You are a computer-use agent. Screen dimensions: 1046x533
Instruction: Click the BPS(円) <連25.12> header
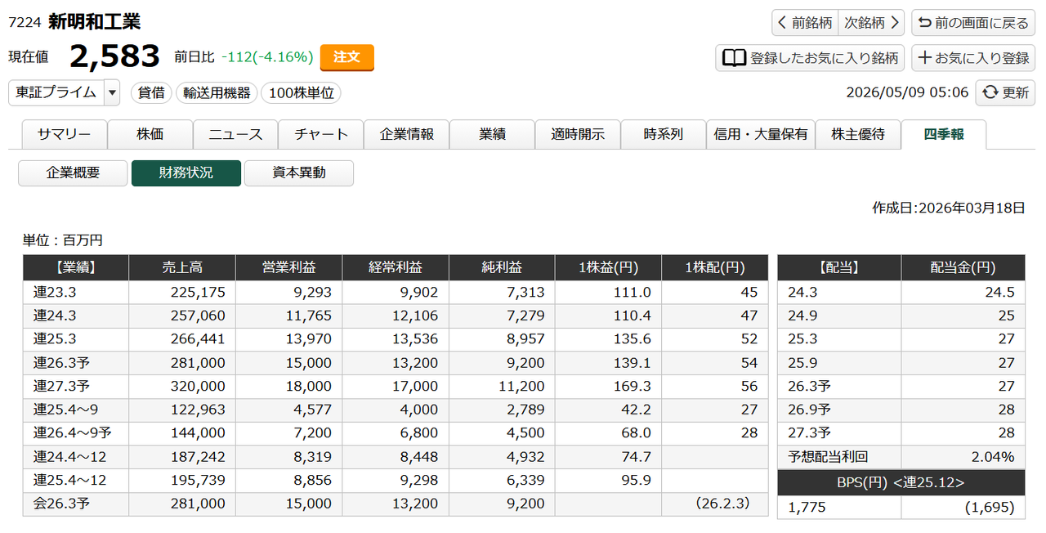click(901, 483)
